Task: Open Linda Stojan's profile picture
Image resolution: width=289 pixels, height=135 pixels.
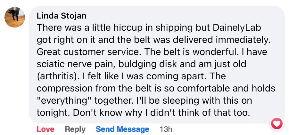Action: (15, 17)
